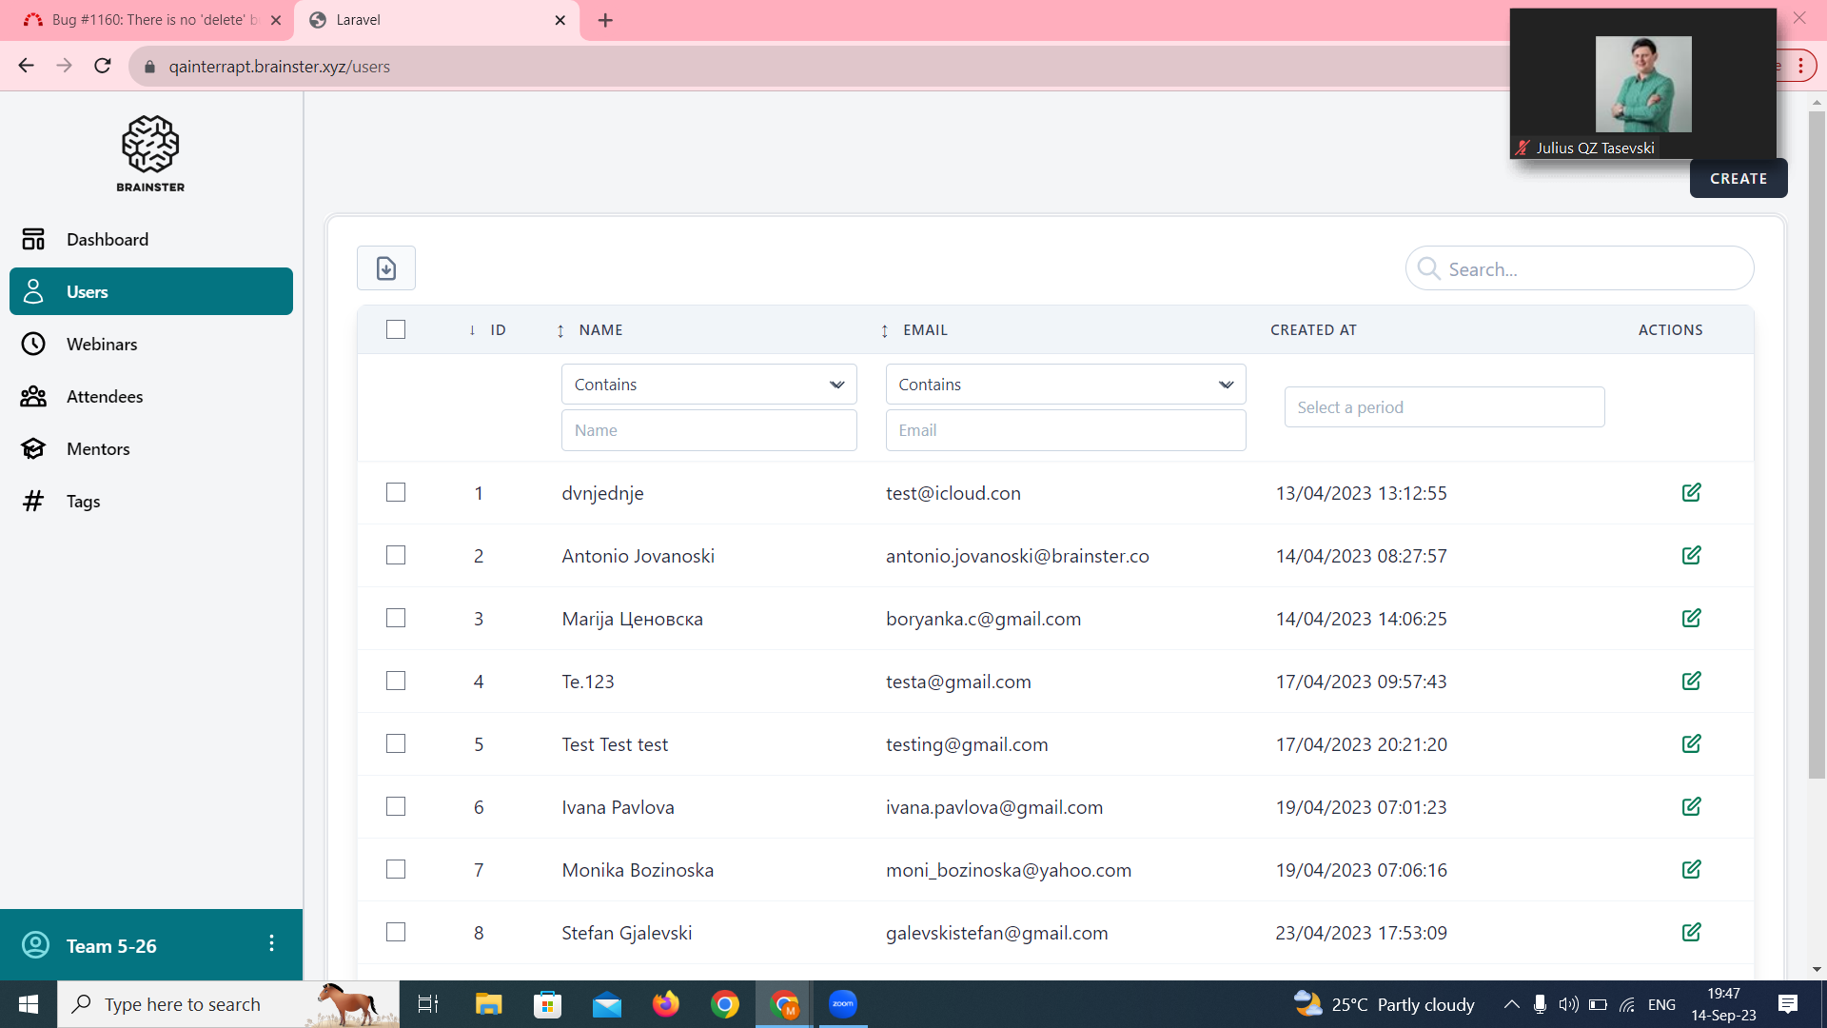The height and width of the screenshot is (1028, 1827).
Task: Check the box for Antonio Jovanoski
Action: 396,555
